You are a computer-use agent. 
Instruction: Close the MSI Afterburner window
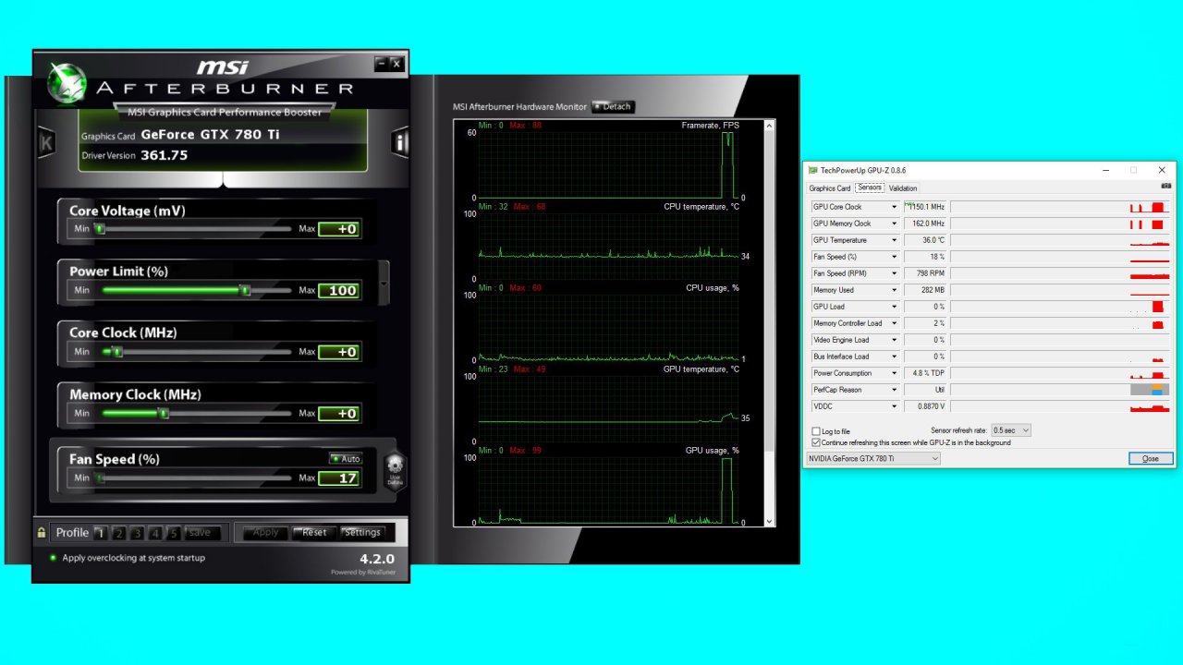click(396, 64)
